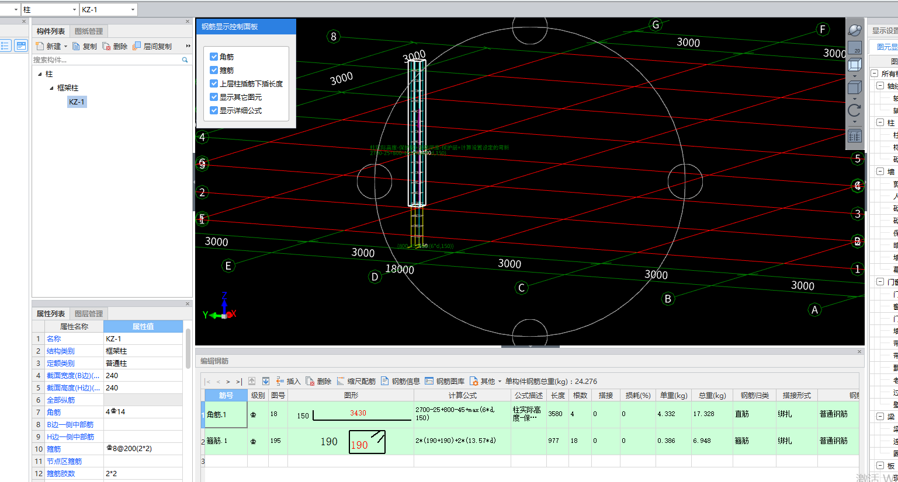898x482 pixels.
Task: Click the 缩尺配筋 icon
Action: tap(341, 381)
